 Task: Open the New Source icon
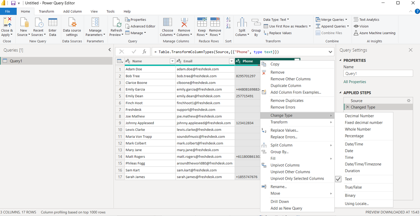coord(24,23)
